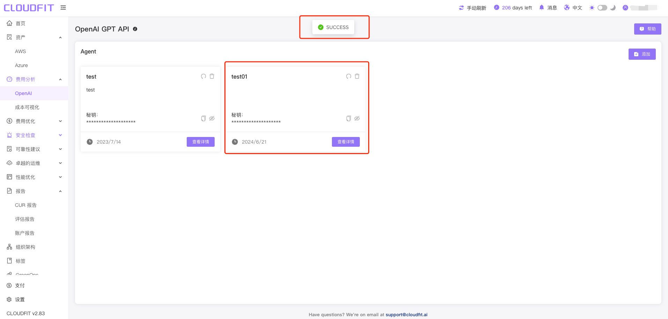Copy the test agent secret key
The width and height of the screenshot is (668, 319).
click(203, 118)
